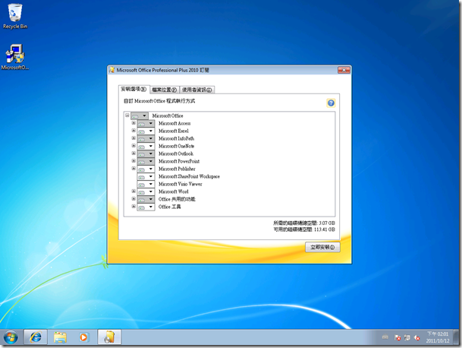Close the Office 2010 setup window
Screen dimensions: 462x348
click(344, 70)
